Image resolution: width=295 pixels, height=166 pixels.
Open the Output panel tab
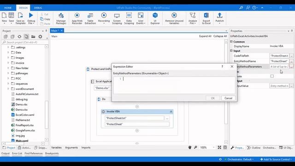coord(6,154)
